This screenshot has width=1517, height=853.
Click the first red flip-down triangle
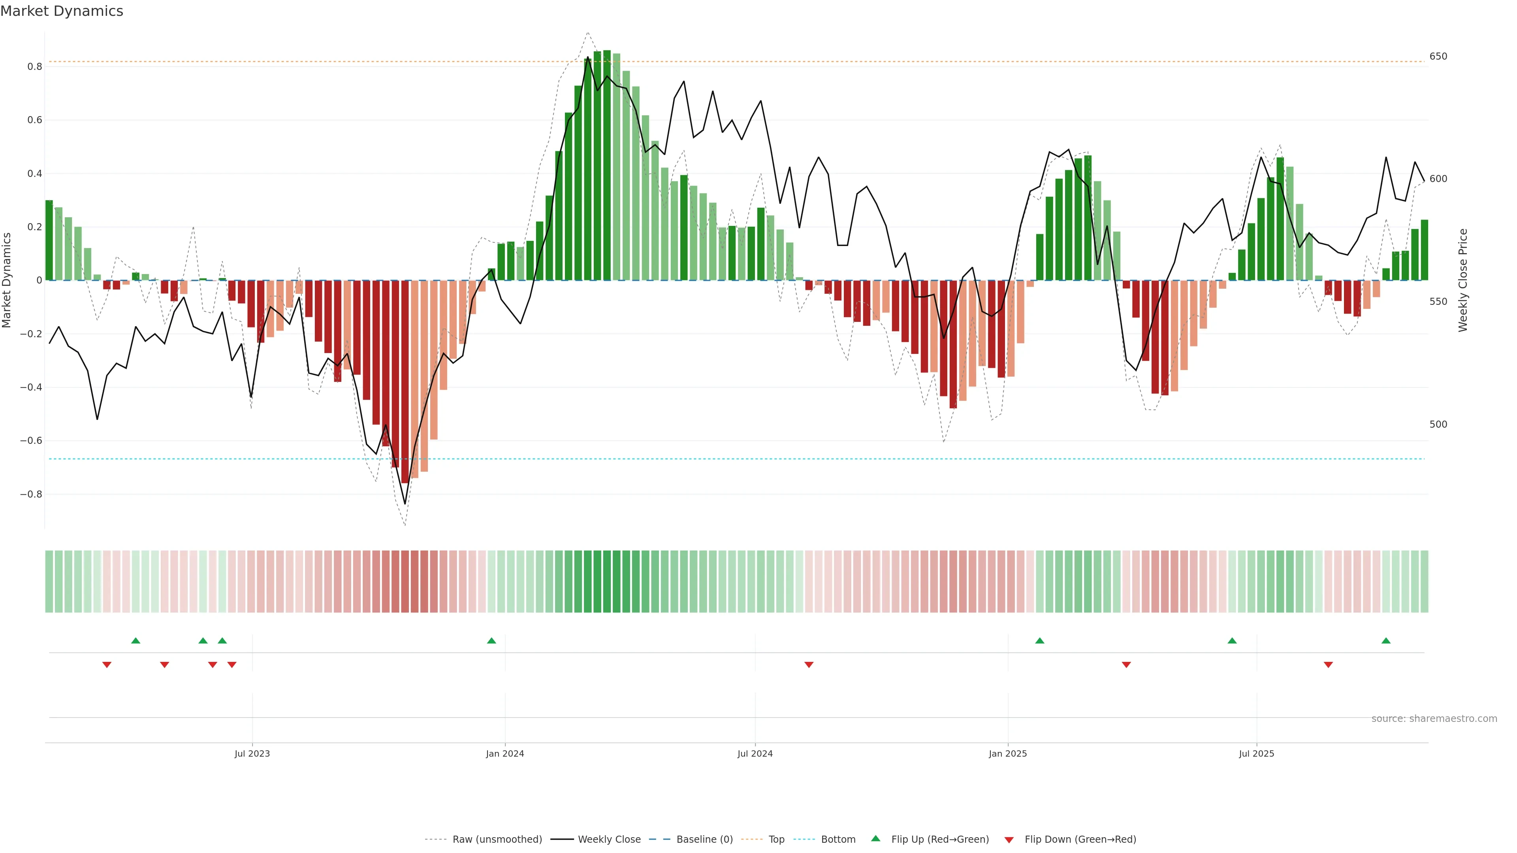click(x=107, y=665)
